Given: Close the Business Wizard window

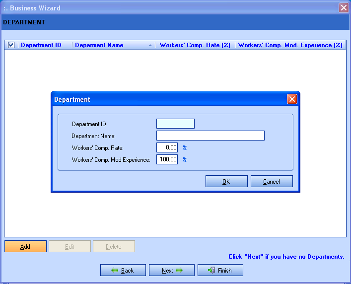Looking at the screenshot, I should pos(343,8).
